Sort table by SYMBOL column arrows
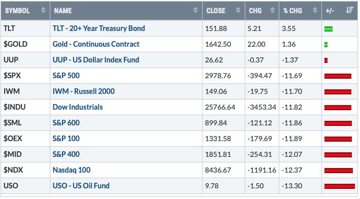This screenshot has width=360, height=199. 43,10
